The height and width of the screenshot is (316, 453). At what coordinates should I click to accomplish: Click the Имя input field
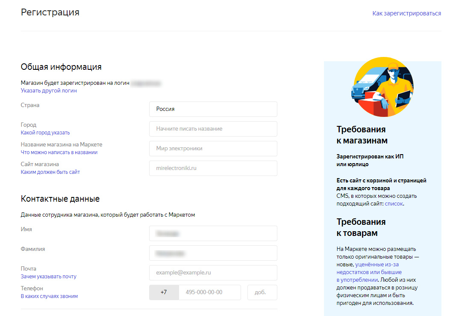213,233
